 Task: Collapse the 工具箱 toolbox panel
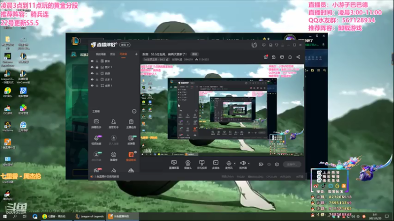point(134,111)
